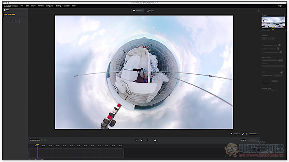Skip to the previous frame
The image size is (289, 162).
click(137, 140)
